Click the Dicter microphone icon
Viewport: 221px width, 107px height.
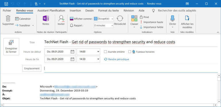tap(172, 18)
